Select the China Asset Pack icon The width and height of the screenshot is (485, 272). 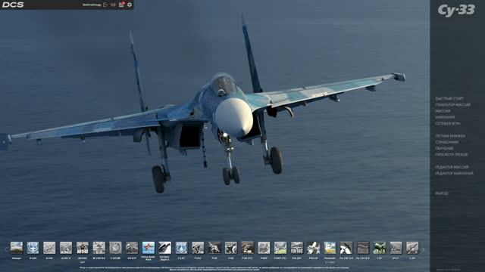click(149, 248)
